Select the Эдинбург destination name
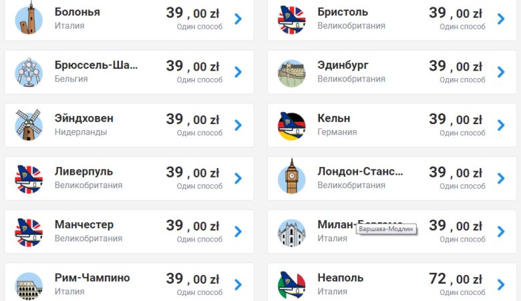 [x=343, y=65]
